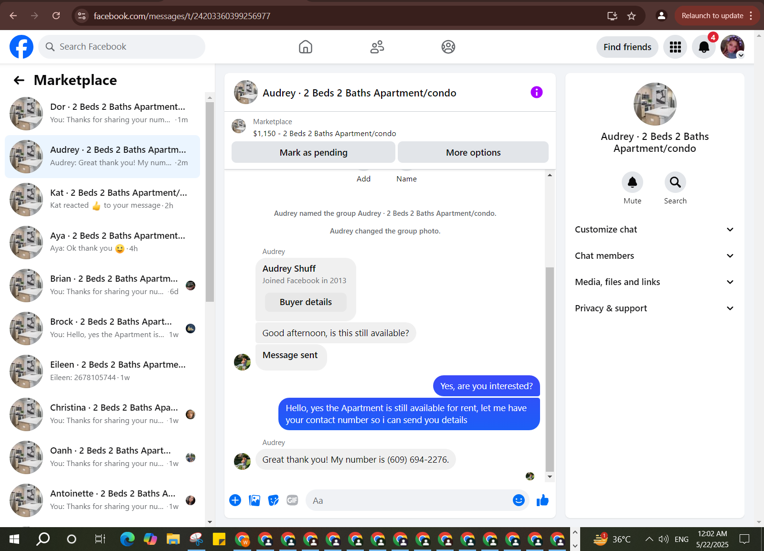
Task: Click the 'Yes, are you interested?' message bubble
Action: tap(487, 386)
